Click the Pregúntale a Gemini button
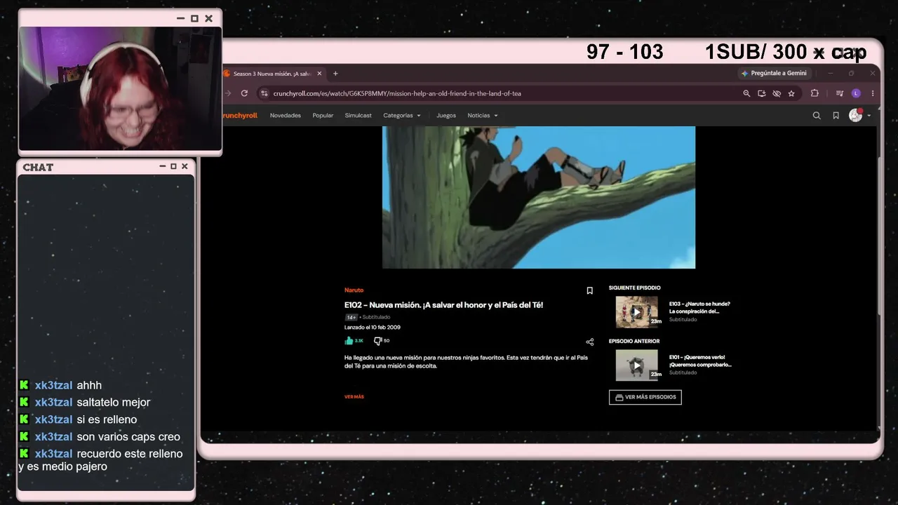The width and height of the screenshot is (898, 505). 775,73
